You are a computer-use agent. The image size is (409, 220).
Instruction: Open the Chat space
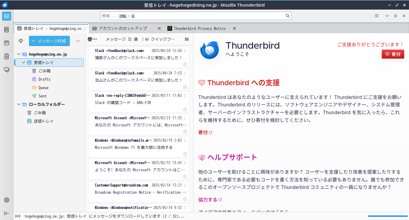pyautogui.click(x=7, y=70)
